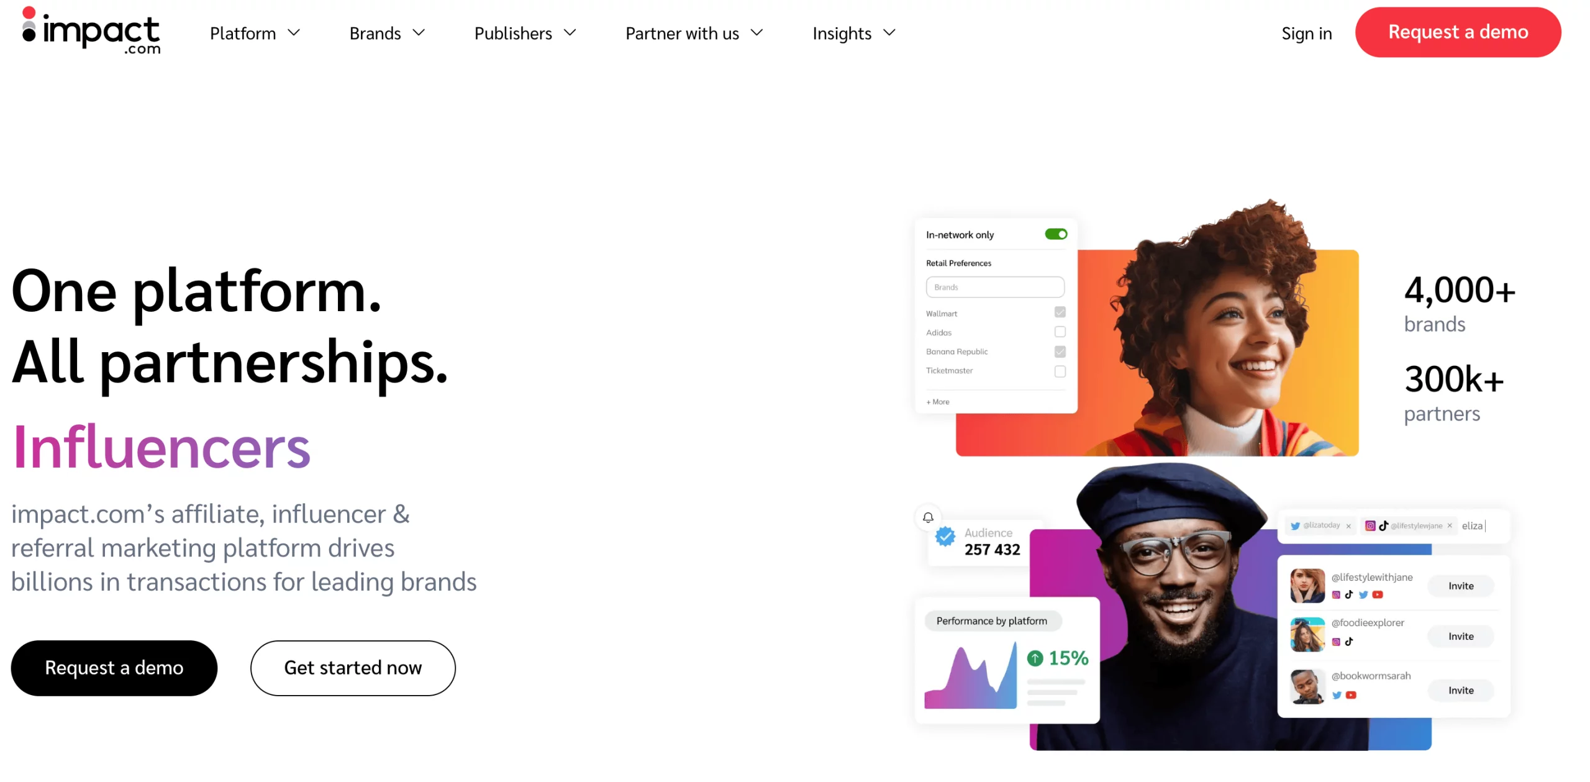Click the Get started now button

coord(352,667)
